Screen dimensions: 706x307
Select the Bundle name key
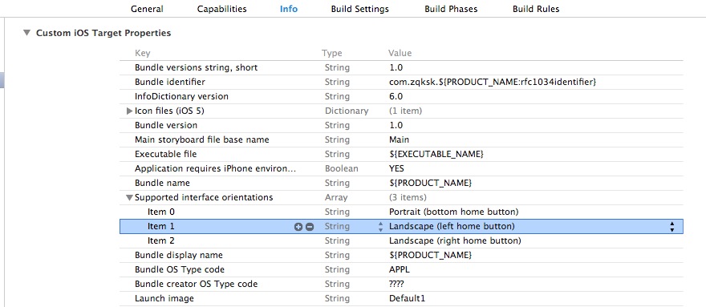coord(162,183)
